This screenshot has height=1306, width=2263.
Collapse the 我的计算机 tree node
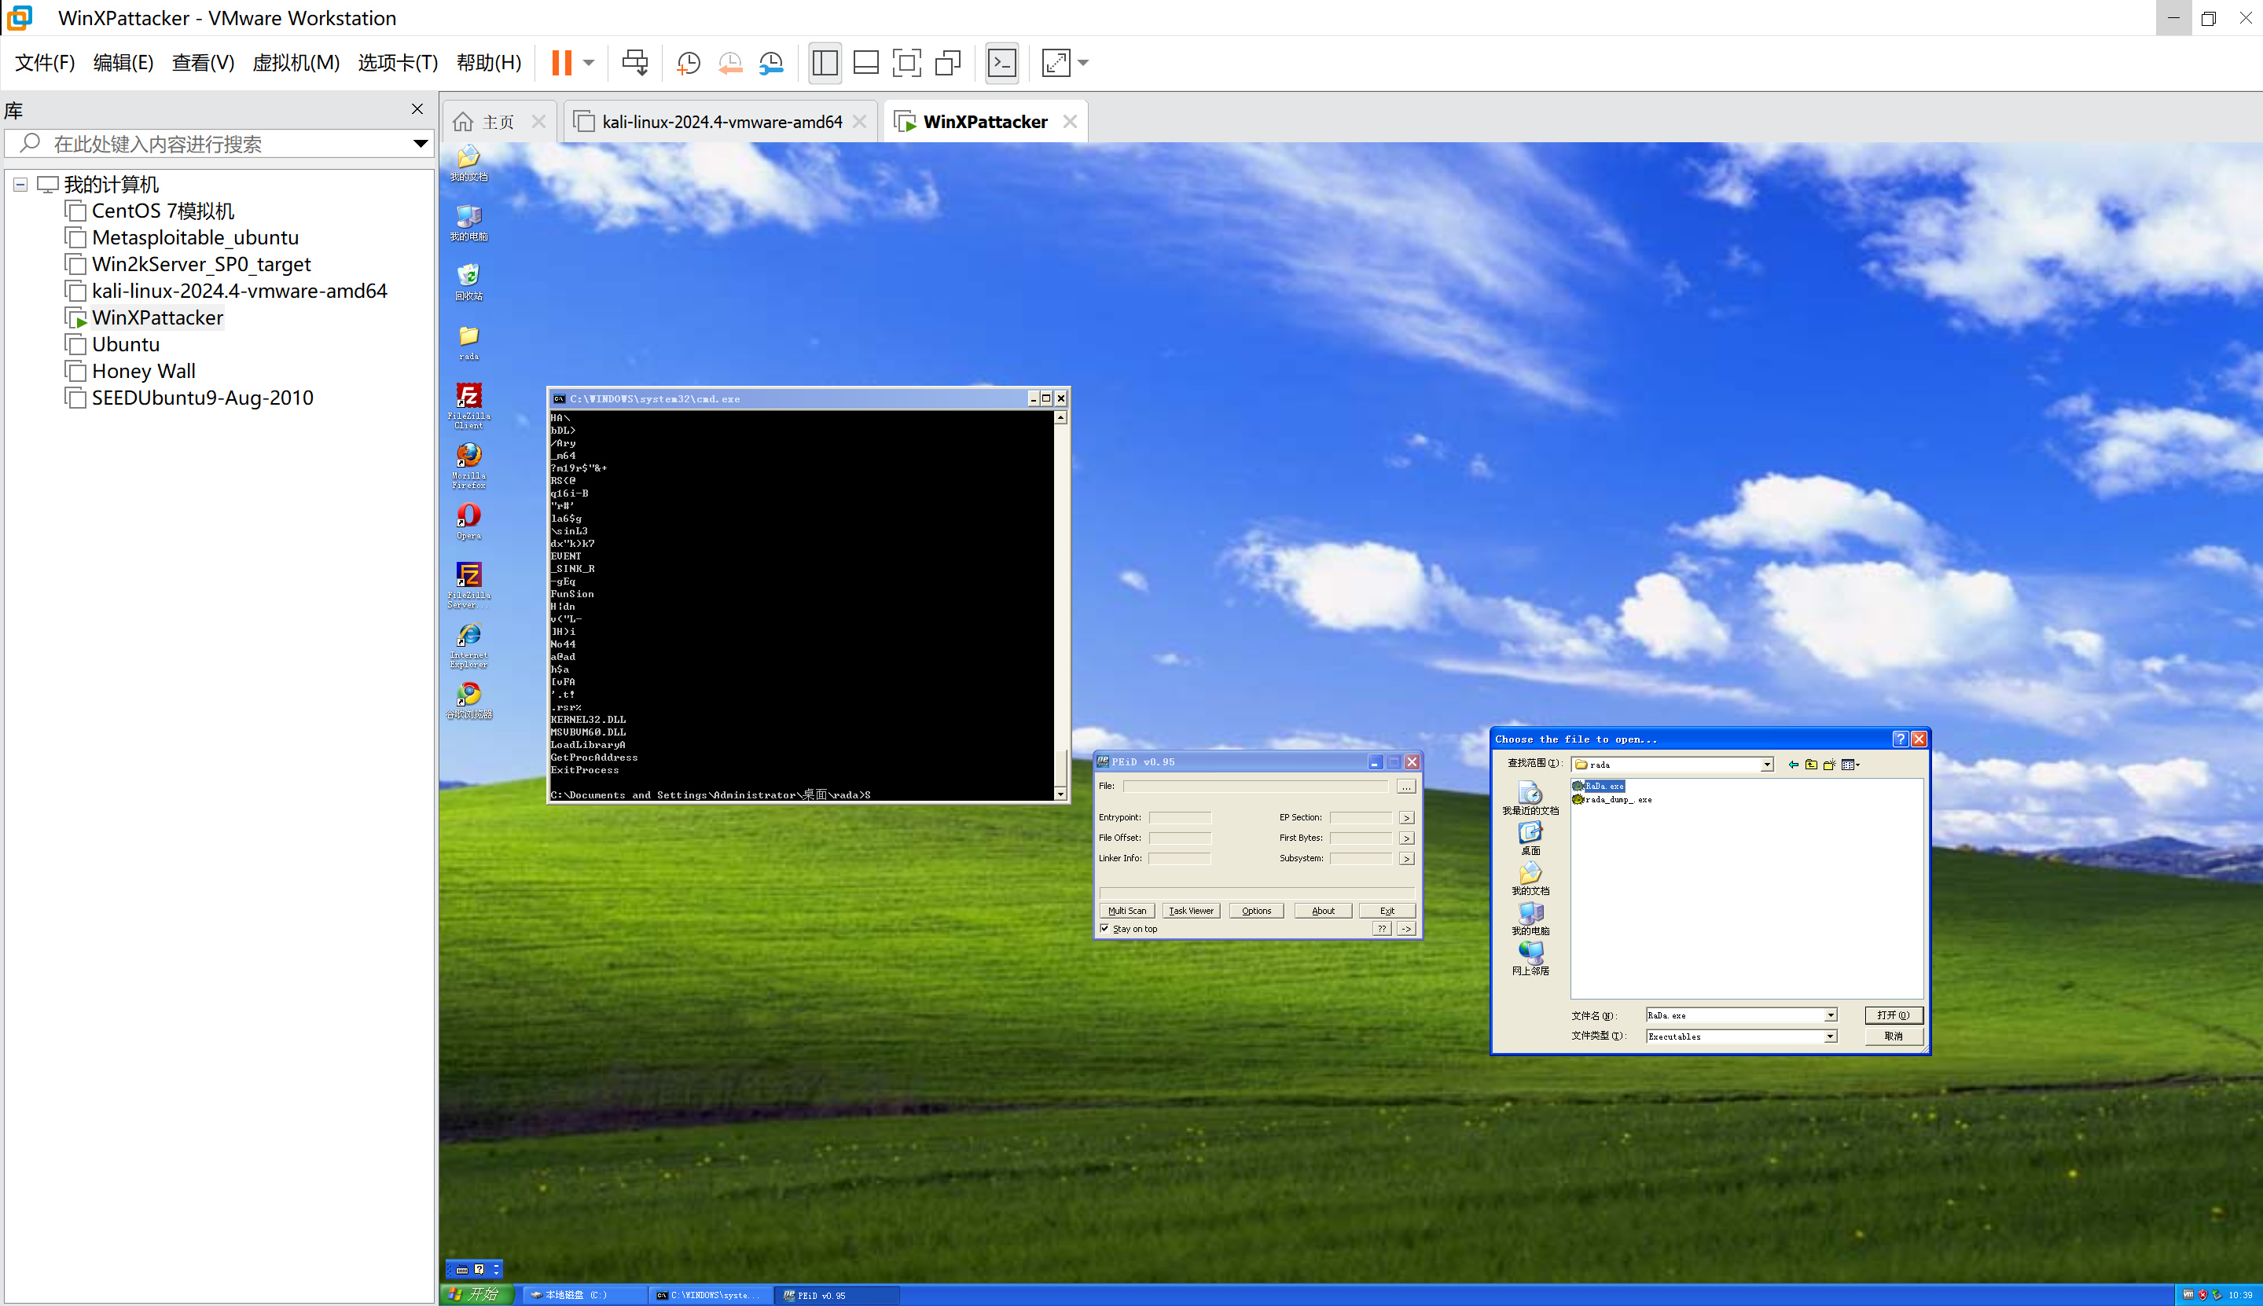point(20,185)
